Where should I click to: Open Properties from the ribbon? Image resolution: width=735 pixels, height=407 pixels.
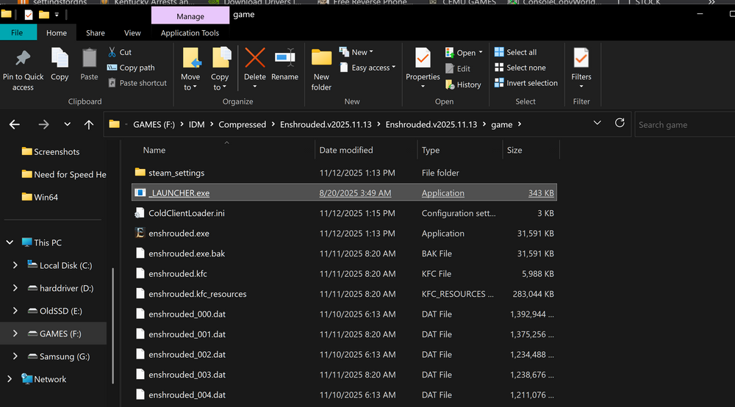423,59
